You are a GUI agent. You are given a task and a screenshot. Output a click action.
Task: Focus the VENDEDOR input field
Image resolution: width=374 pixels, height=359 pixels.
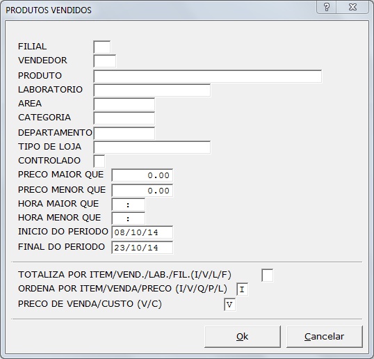point(105,61)
